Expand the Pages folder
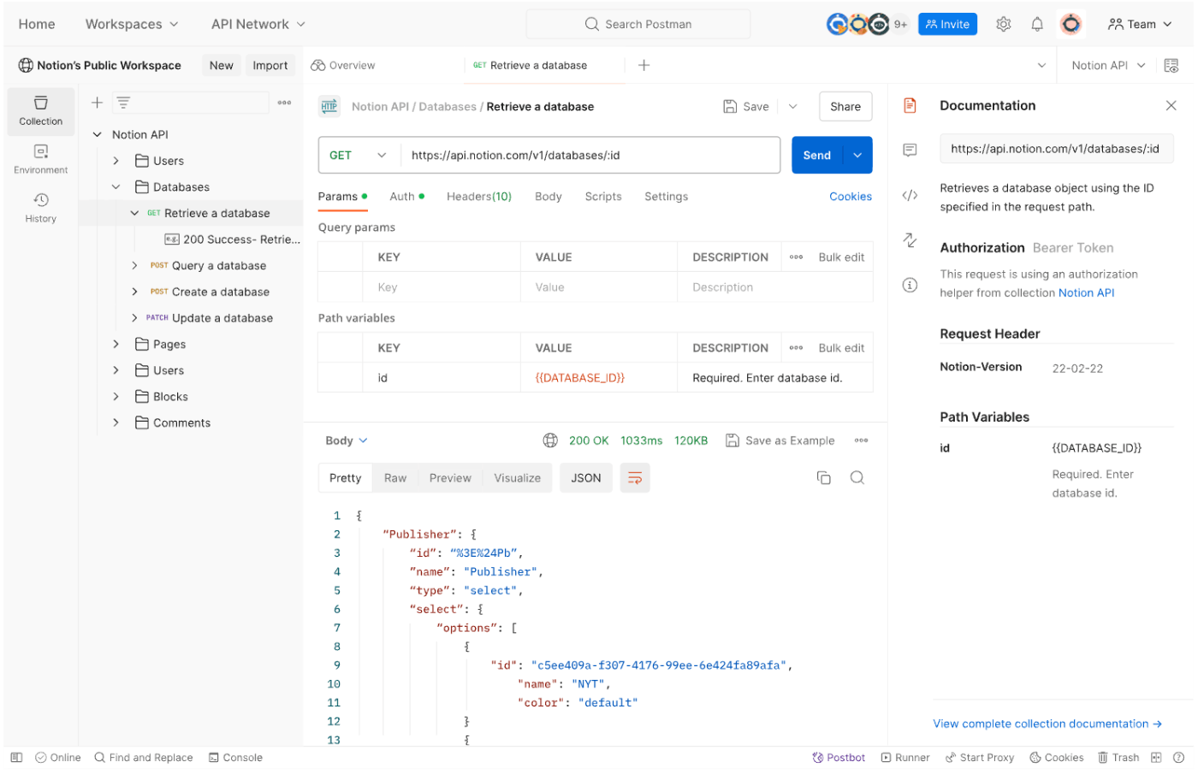 (x=116, y=344)
